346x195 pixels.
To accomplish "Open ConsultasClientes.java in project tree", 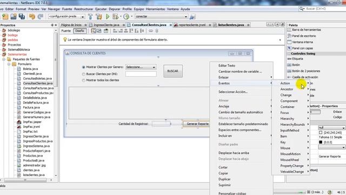I will pyautogui.click(x=37, y=83).
